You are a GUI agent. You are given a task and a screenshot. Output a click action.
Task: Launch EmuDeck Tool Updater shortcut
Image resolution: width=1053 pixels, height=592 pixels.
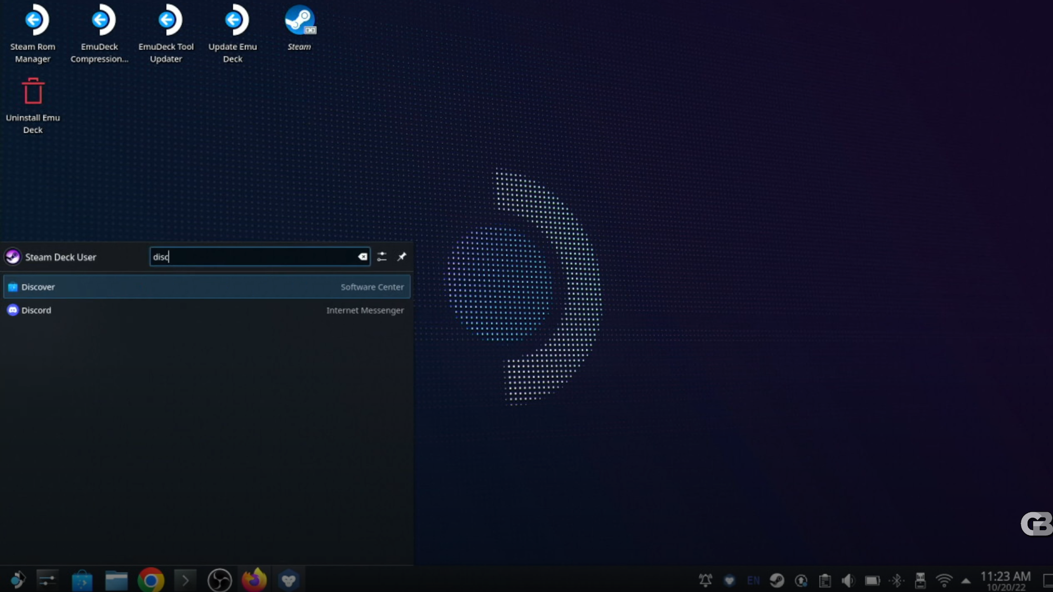[166, 33]
